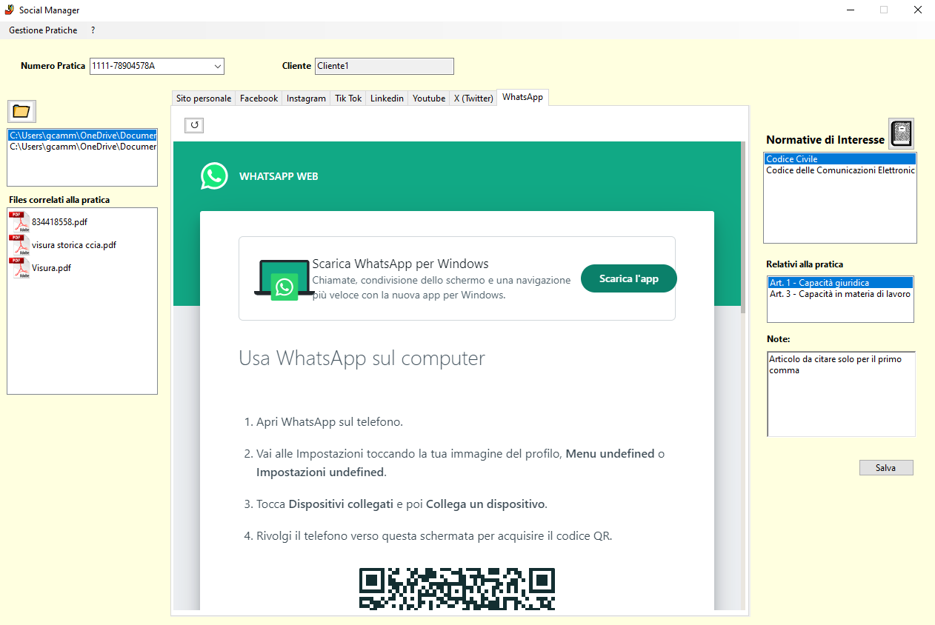The height and width of the screenshot is (625, 935).
Task: Open the ? help menu
Action: click(93, 30)
